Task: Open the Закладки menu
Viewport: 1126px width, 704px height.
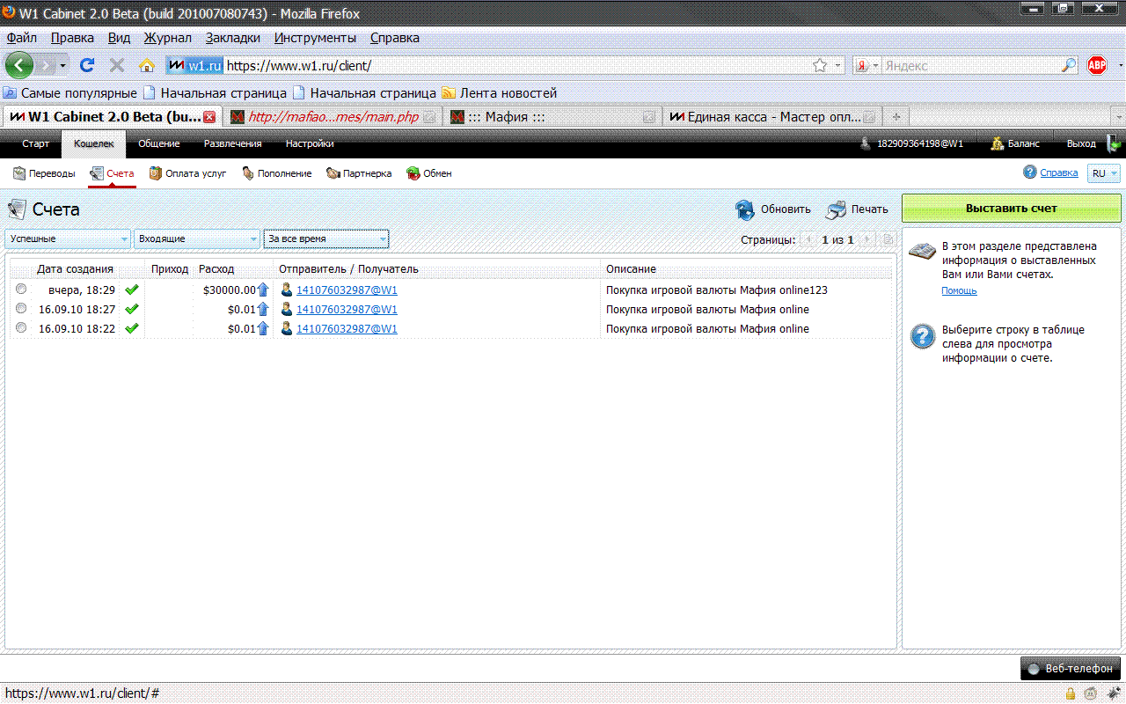Action: [233, 38]
